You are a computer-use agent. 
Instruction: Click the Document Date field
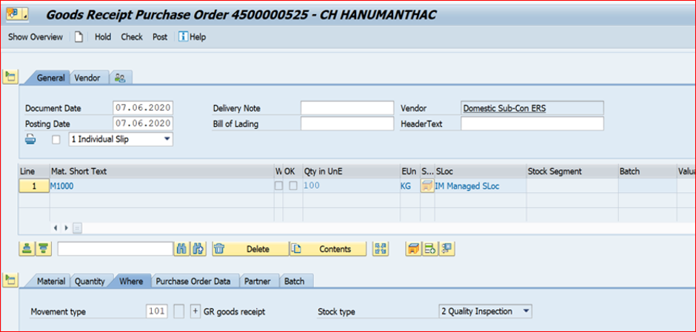142,108
